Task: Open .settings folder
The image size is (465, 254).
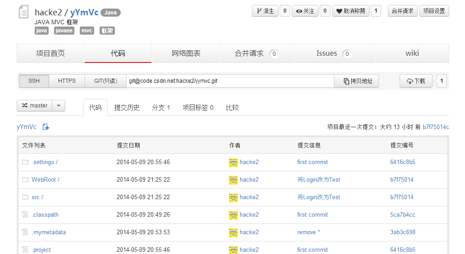Action: coord(45,162)
